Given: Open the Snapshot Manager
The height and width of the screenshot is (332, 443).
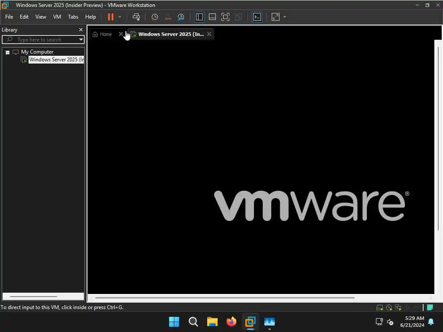Looking at the screenshot, I should (x=181, y=17).
